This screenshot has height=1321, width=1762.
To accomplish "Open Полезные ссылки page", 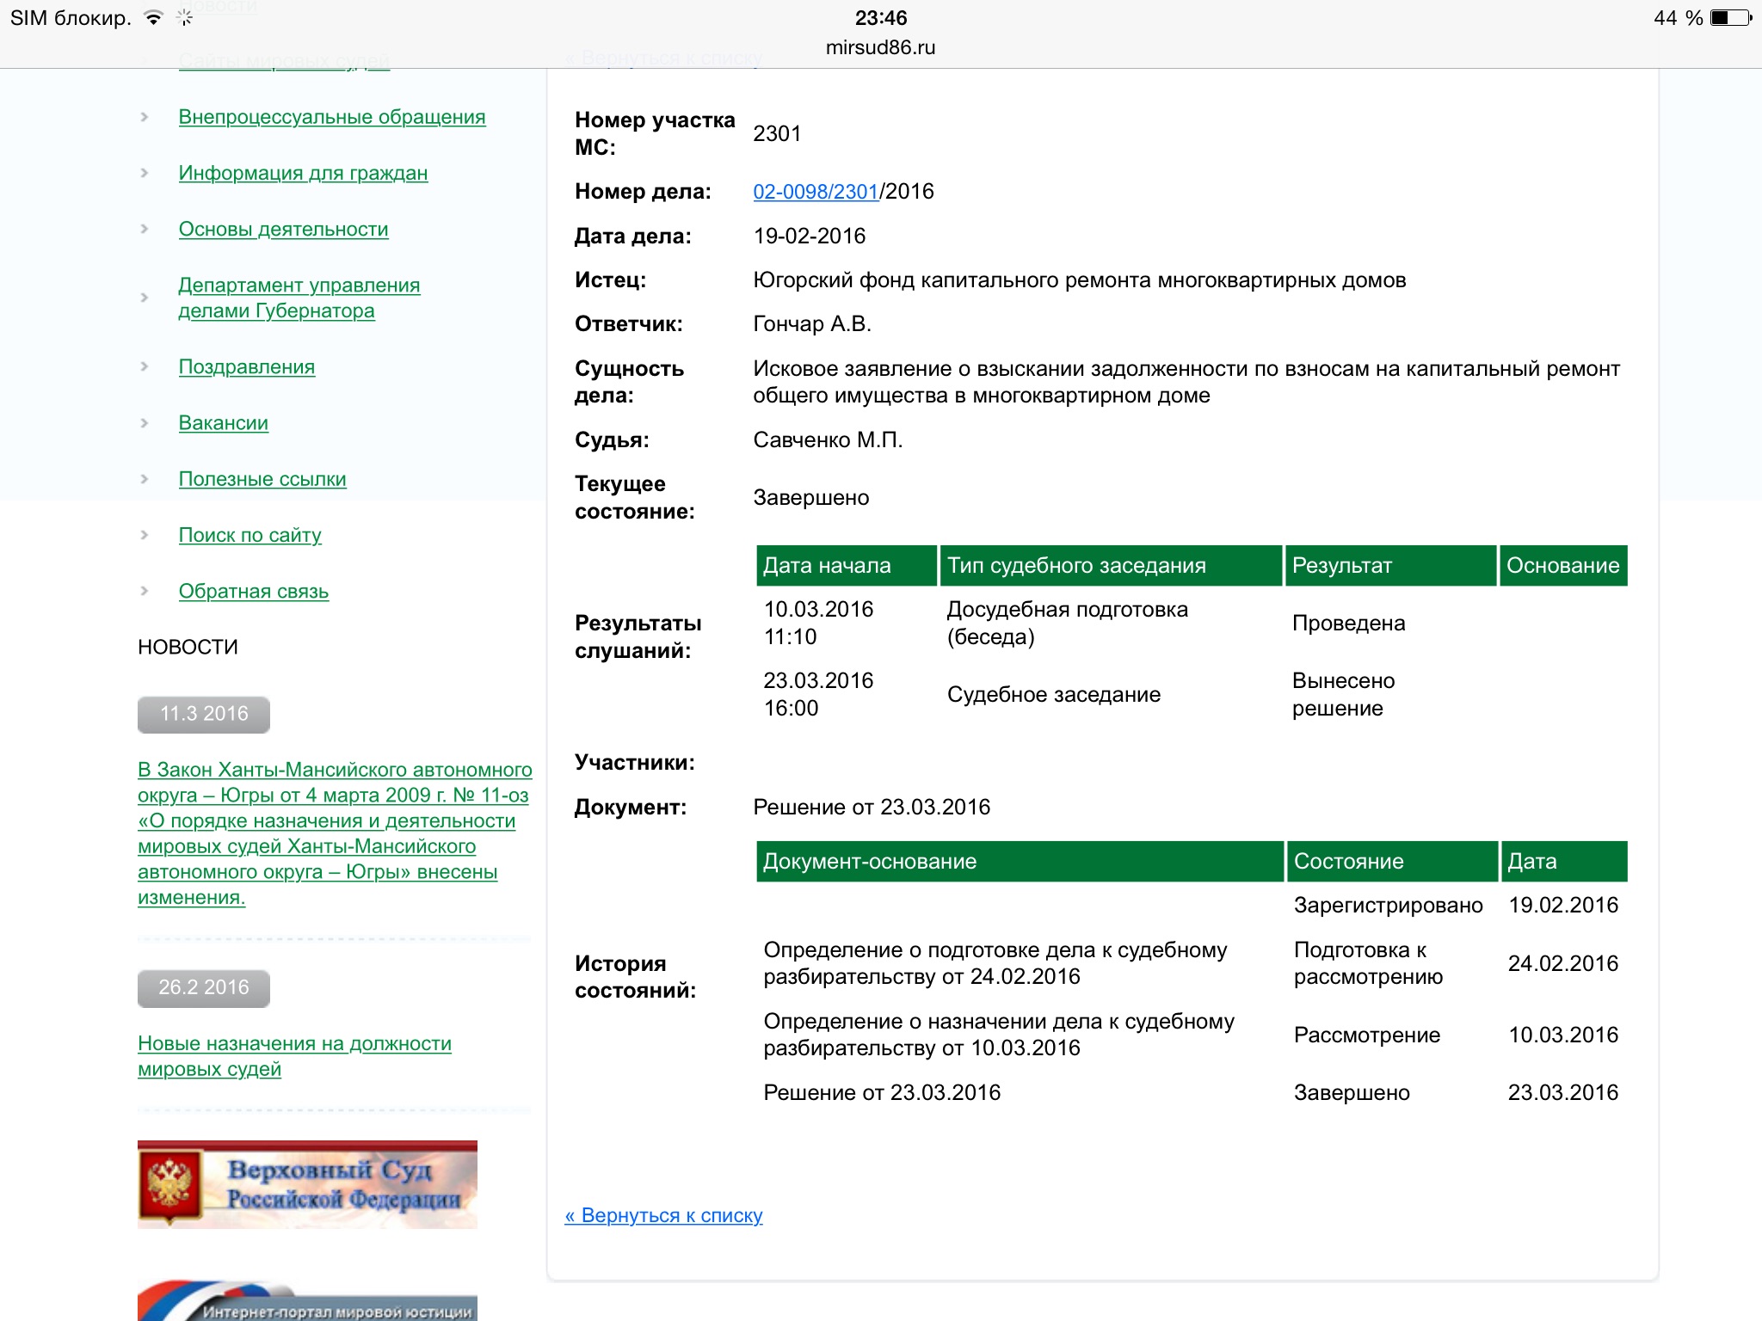I will (x=262, y=479).
